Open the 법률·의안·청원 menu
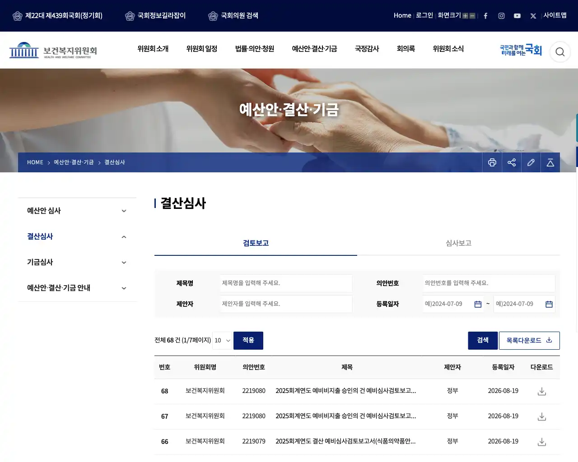Viewport: 578px width, 462px height. point(255,49)
